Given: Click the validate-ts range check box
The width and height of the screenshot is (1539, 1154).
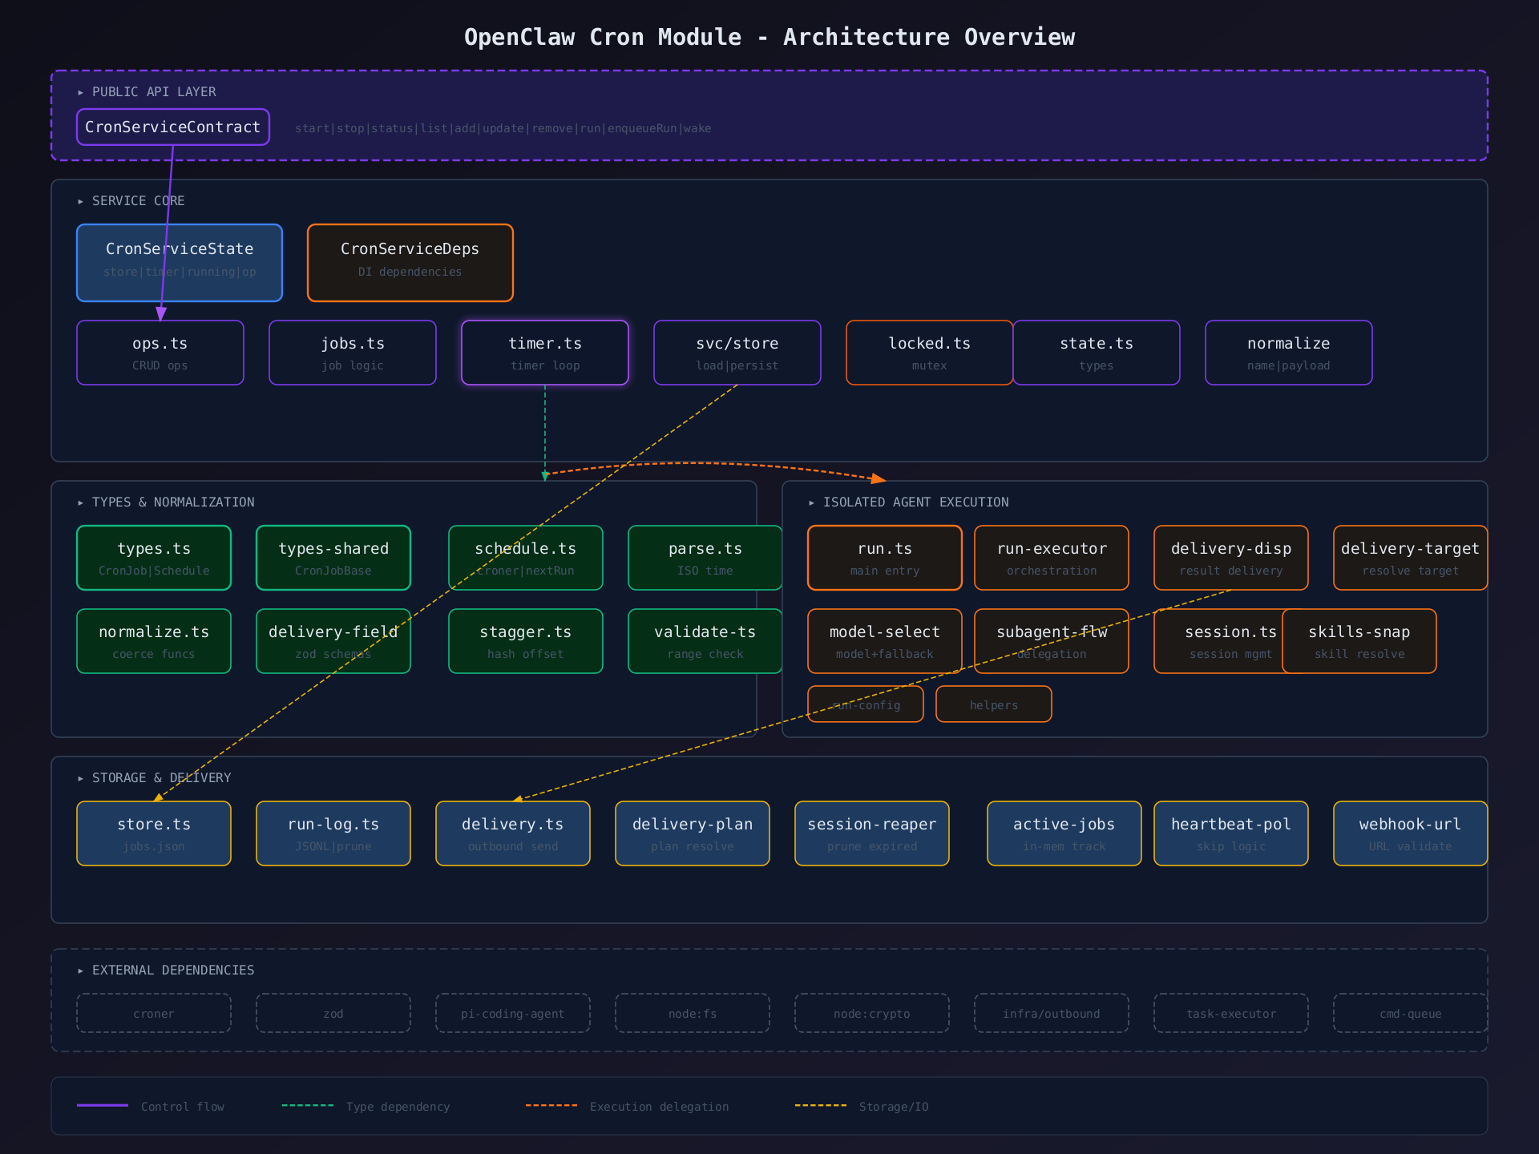Looking at the screenshot, I should [x=705, y=641].
